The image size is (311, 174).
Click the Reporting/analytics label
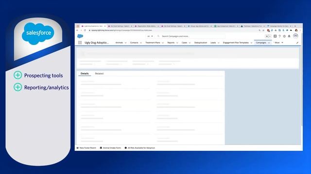coord(47,87)
